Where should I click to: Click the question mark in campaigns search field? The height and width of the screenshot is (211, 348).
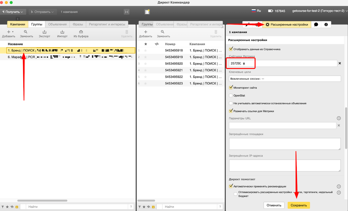coord(131,207)
